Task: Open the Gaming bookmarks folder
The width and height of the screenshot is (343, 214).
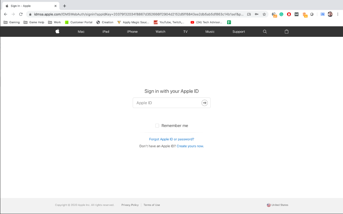Action: tap(11, 22)
